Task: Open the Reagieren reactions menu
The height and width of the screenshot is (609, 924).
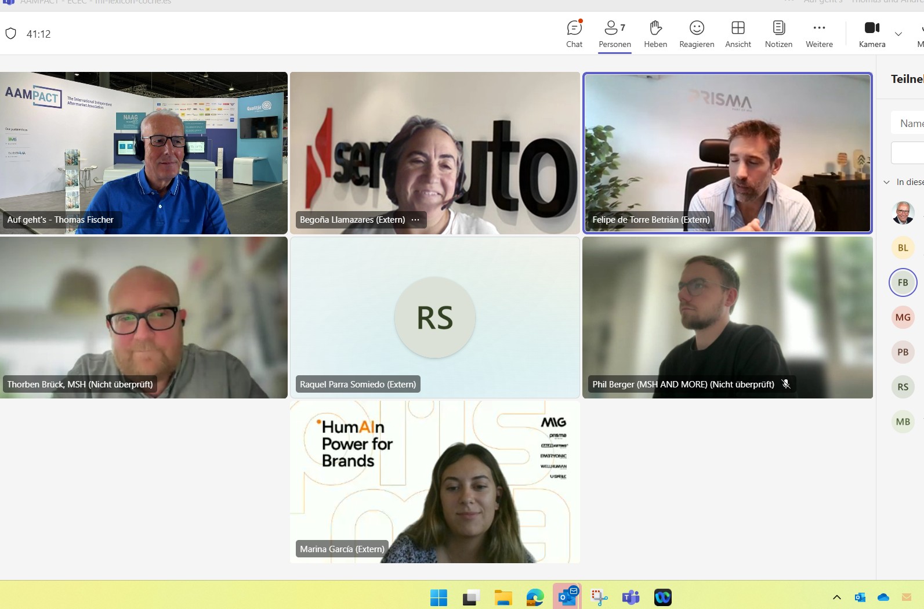Action: [696, 34]
